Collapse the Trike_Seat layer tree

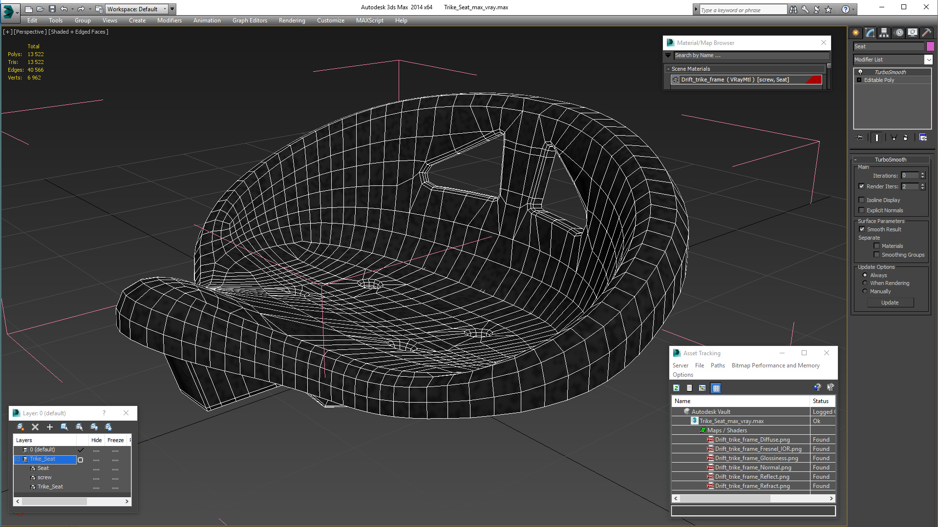pos(18,459)
